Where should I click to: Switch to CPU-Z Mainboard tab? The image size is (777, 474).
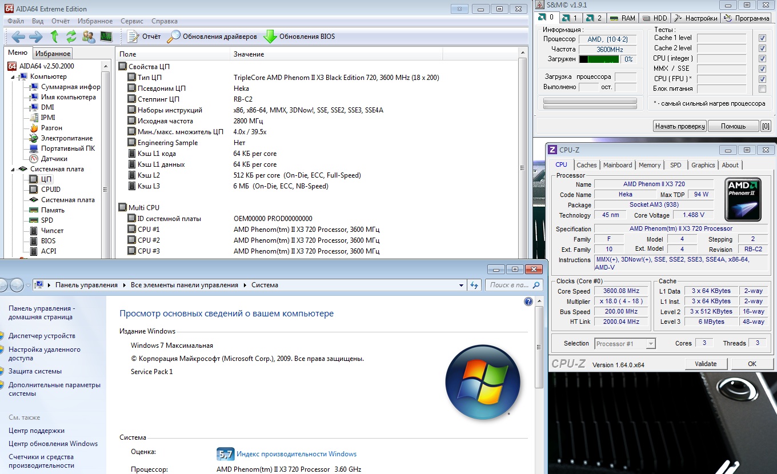(x=618, y=165)
